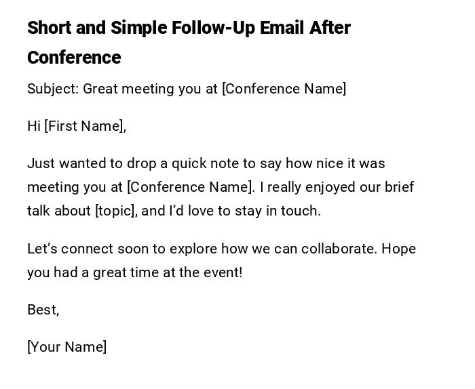
Task: Click the [First Name] placeholder
Action: pos(83,126)
